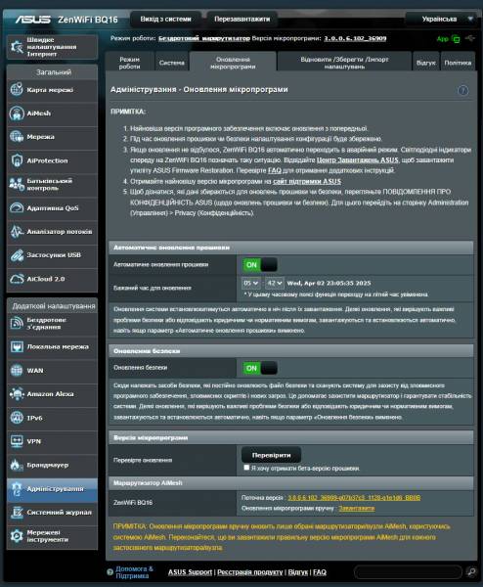Click Перезавантажити button

click(x=242, y=20)
